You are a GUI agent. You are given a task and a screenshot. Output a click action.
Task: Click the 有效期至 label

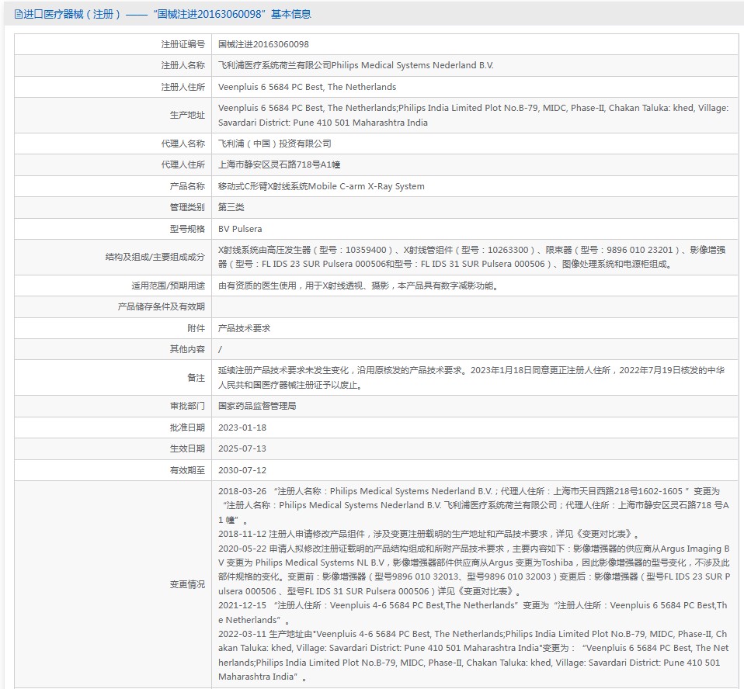click(187, 470)
